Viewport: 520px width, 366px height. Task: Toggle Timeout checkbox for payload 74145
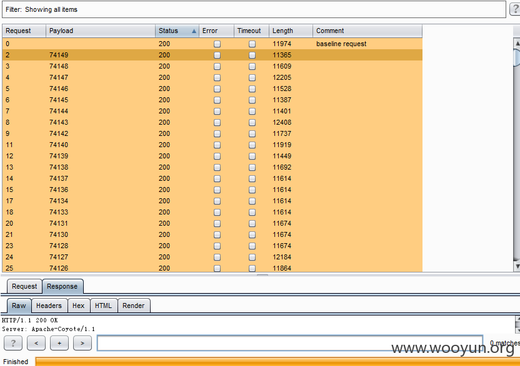tap(252, 100)
